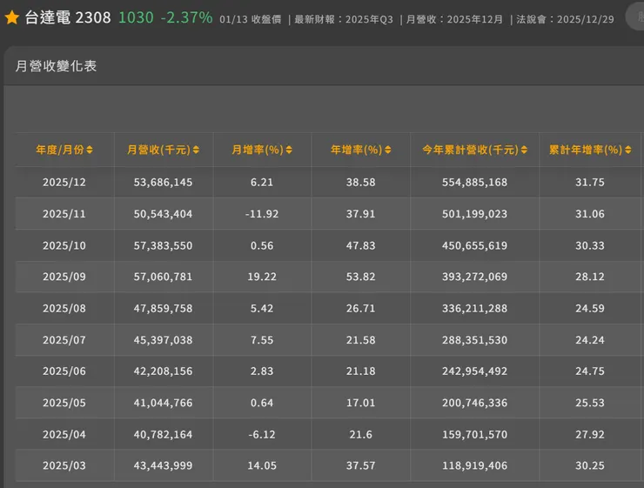Click cumulative revenue 501,199,023
This screenshot has width=644, height=488.
coord(475,214)
